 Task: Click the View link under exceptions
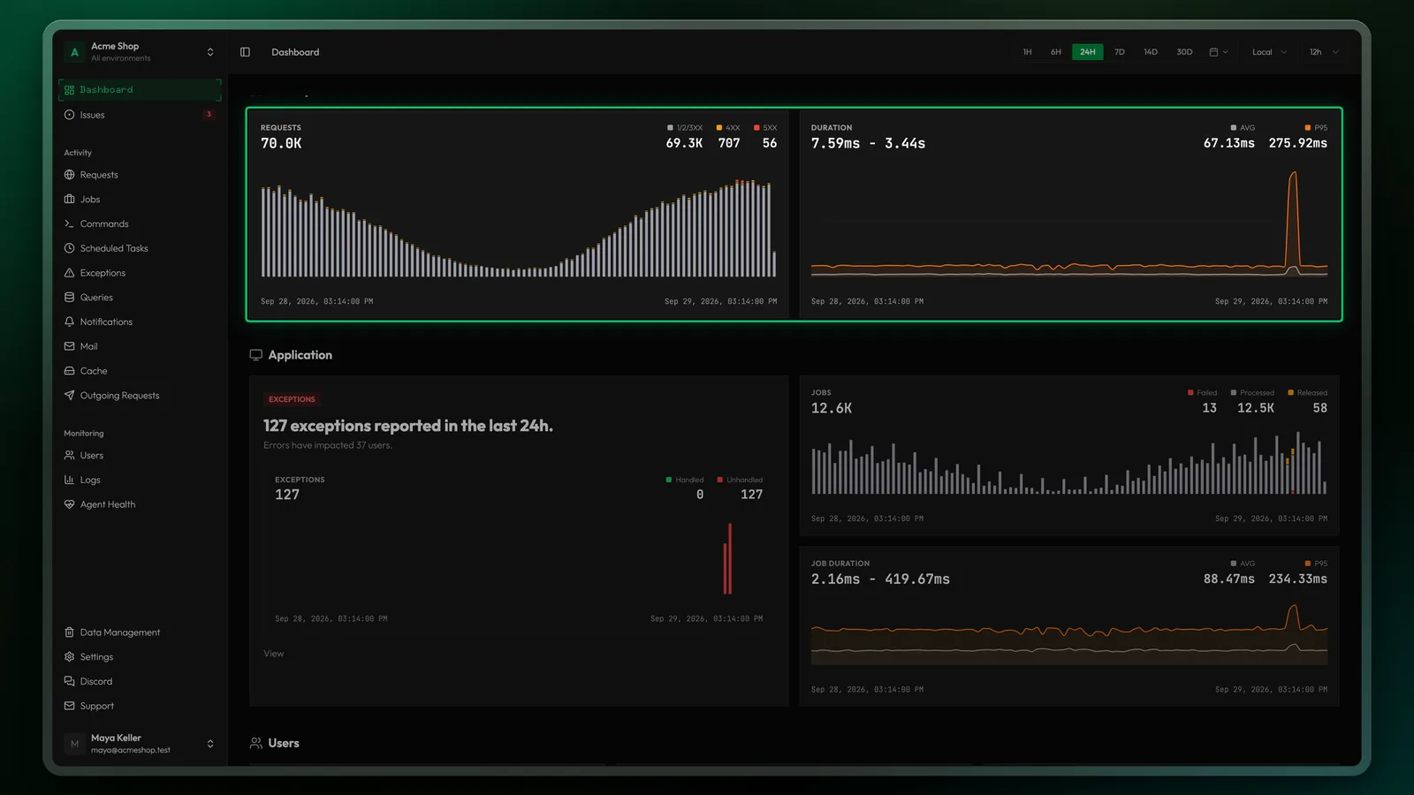(274, 654)
